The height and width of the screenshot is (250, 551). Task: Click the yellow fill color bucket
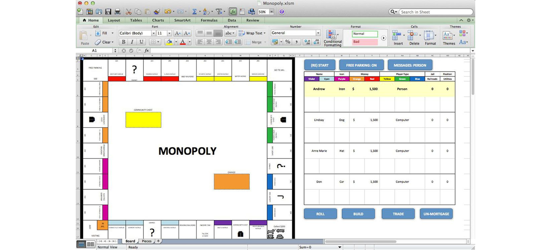(x=169, y=42)
